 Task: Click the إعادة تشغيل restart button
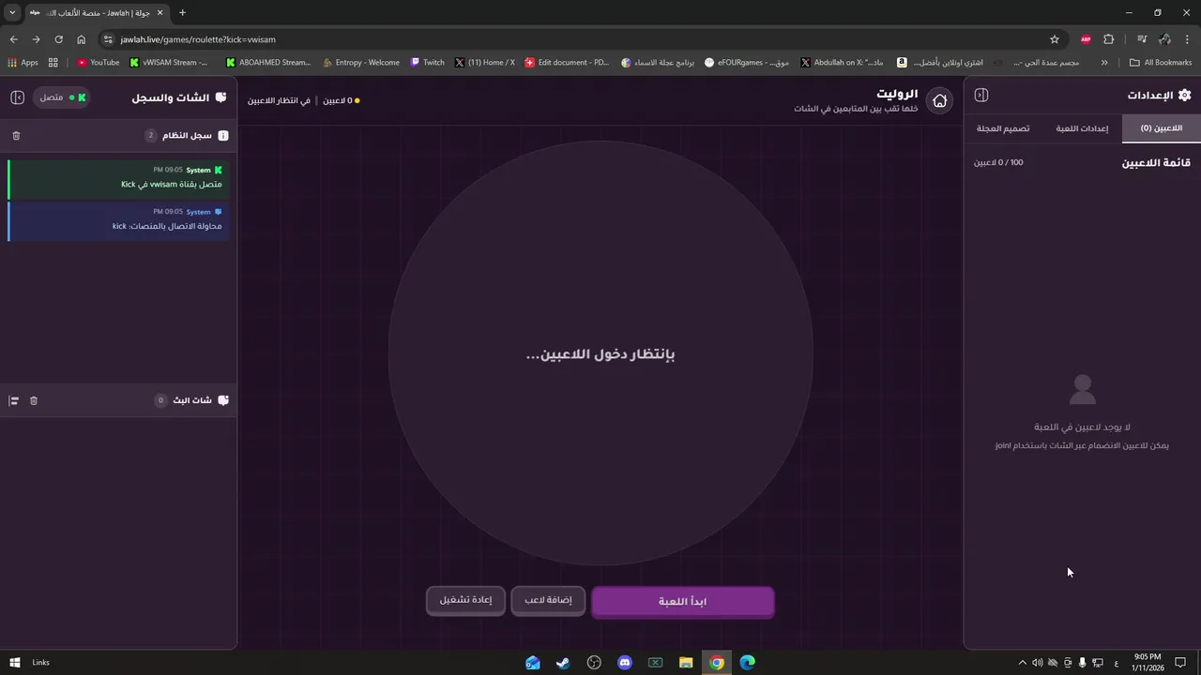[465, 600]
